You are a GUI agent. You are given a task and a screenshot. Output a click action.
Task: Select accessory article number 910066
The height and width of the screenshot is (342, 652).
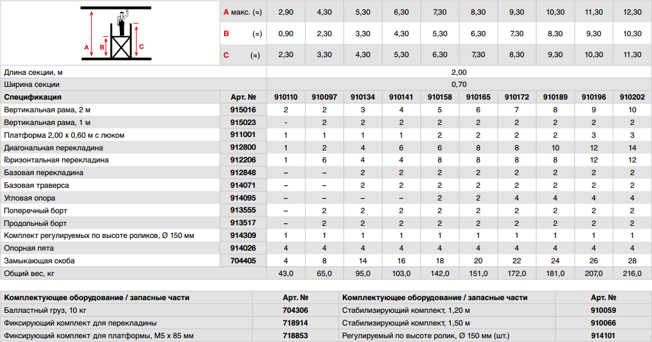(x=603, y=323)
